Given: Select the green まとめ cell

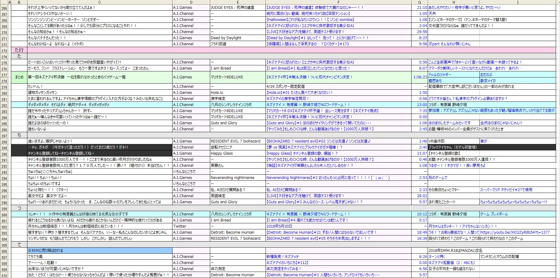Looking at the screenshot, I should pyautogui.click(x=19, y=77).
